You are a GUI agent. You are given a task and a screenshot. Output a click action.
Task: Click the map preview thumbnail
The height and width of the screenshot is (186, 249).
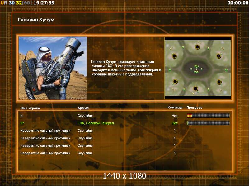198,68
